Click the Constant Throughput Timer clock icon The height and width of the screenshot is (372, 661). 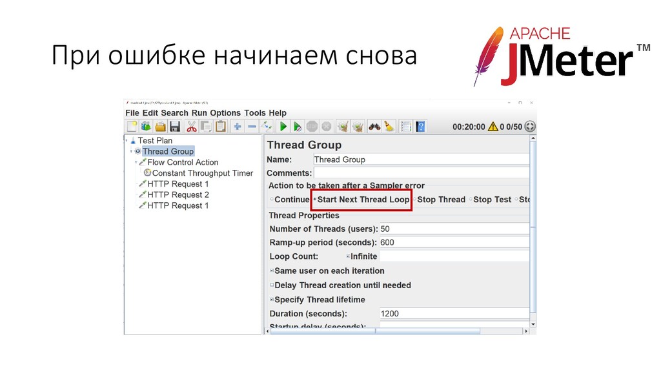(148, 172)
